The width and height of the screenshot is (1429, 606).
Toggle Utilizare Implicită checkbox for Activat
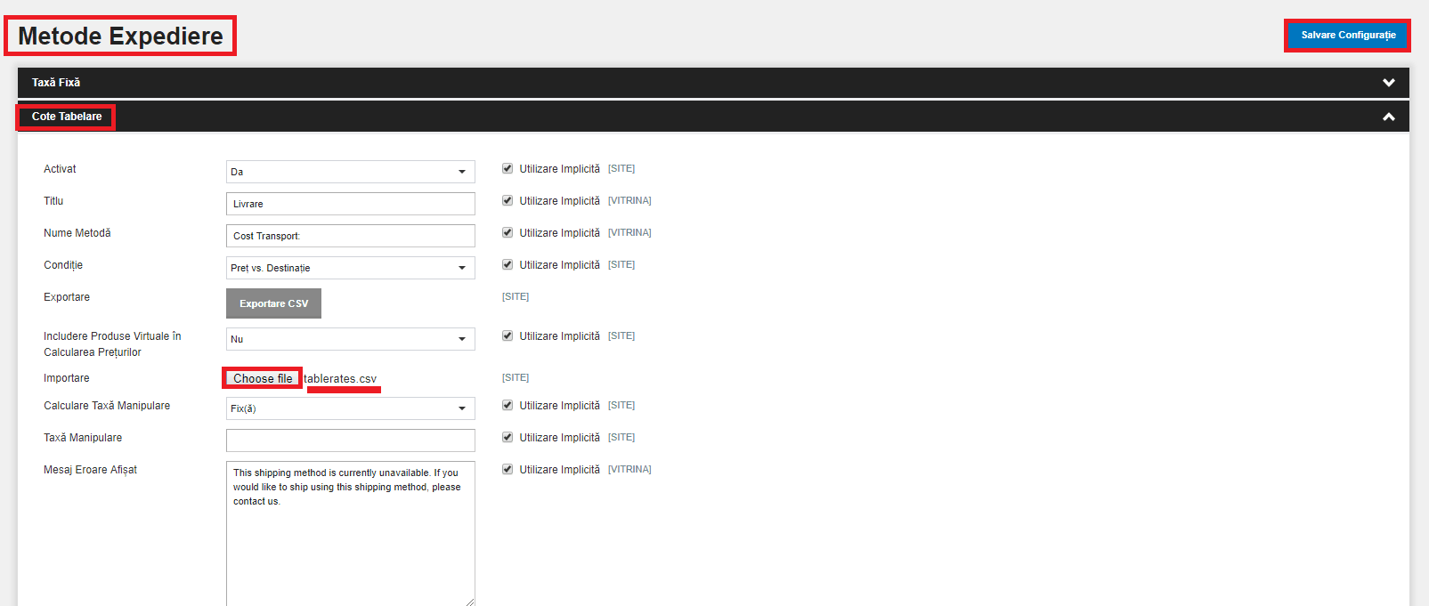pos(507,168)
